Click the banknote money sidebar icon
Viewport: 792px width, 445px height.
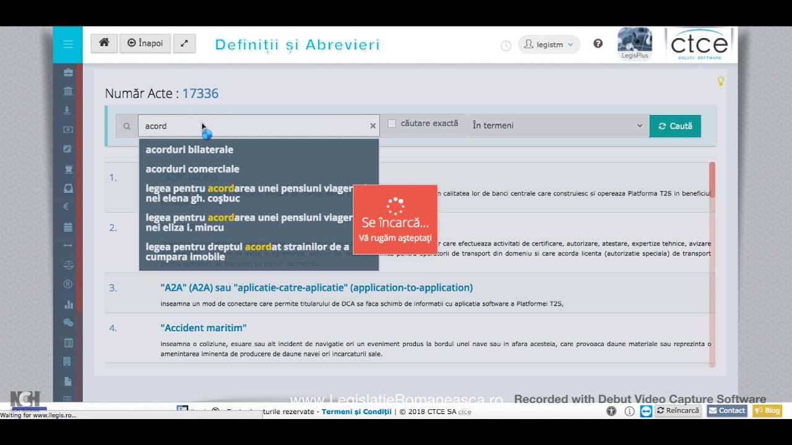pyautogui.click(x=68, y=130)
